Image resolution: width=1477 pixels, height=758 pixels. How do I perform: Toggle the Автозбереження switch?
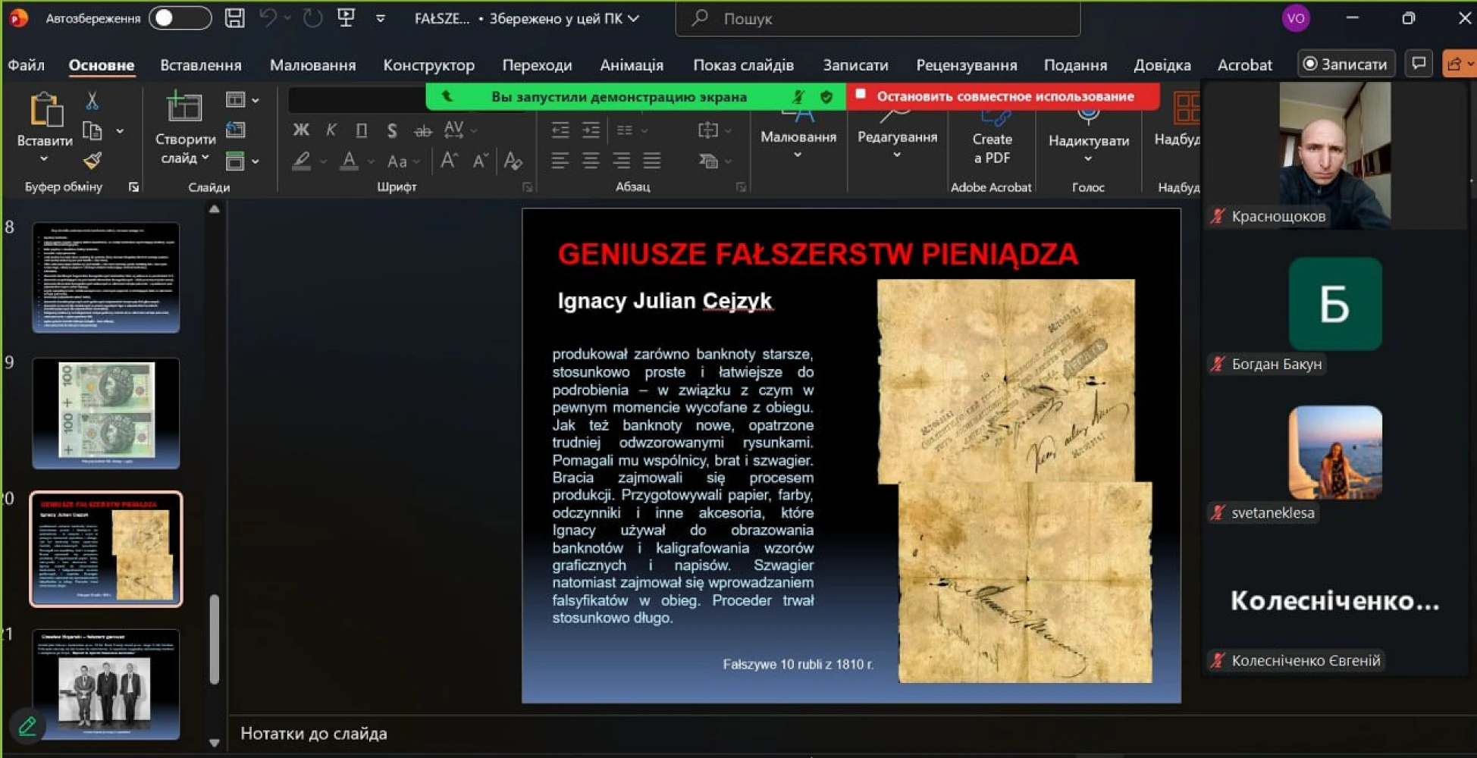tap(180, 18)
